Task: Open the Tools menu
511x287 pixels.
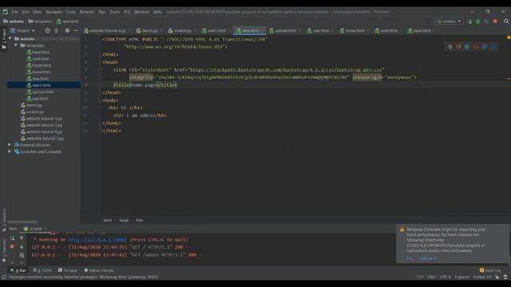Action: 115,12
